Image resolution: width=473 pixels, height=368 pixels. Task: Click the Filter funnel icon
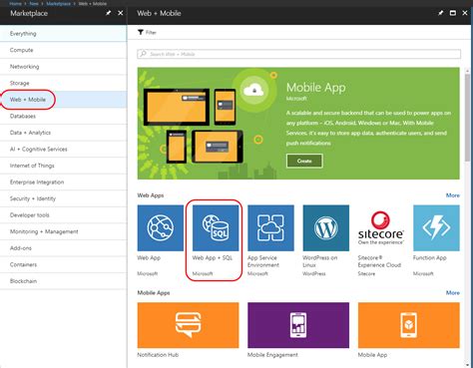pos(141,32)
